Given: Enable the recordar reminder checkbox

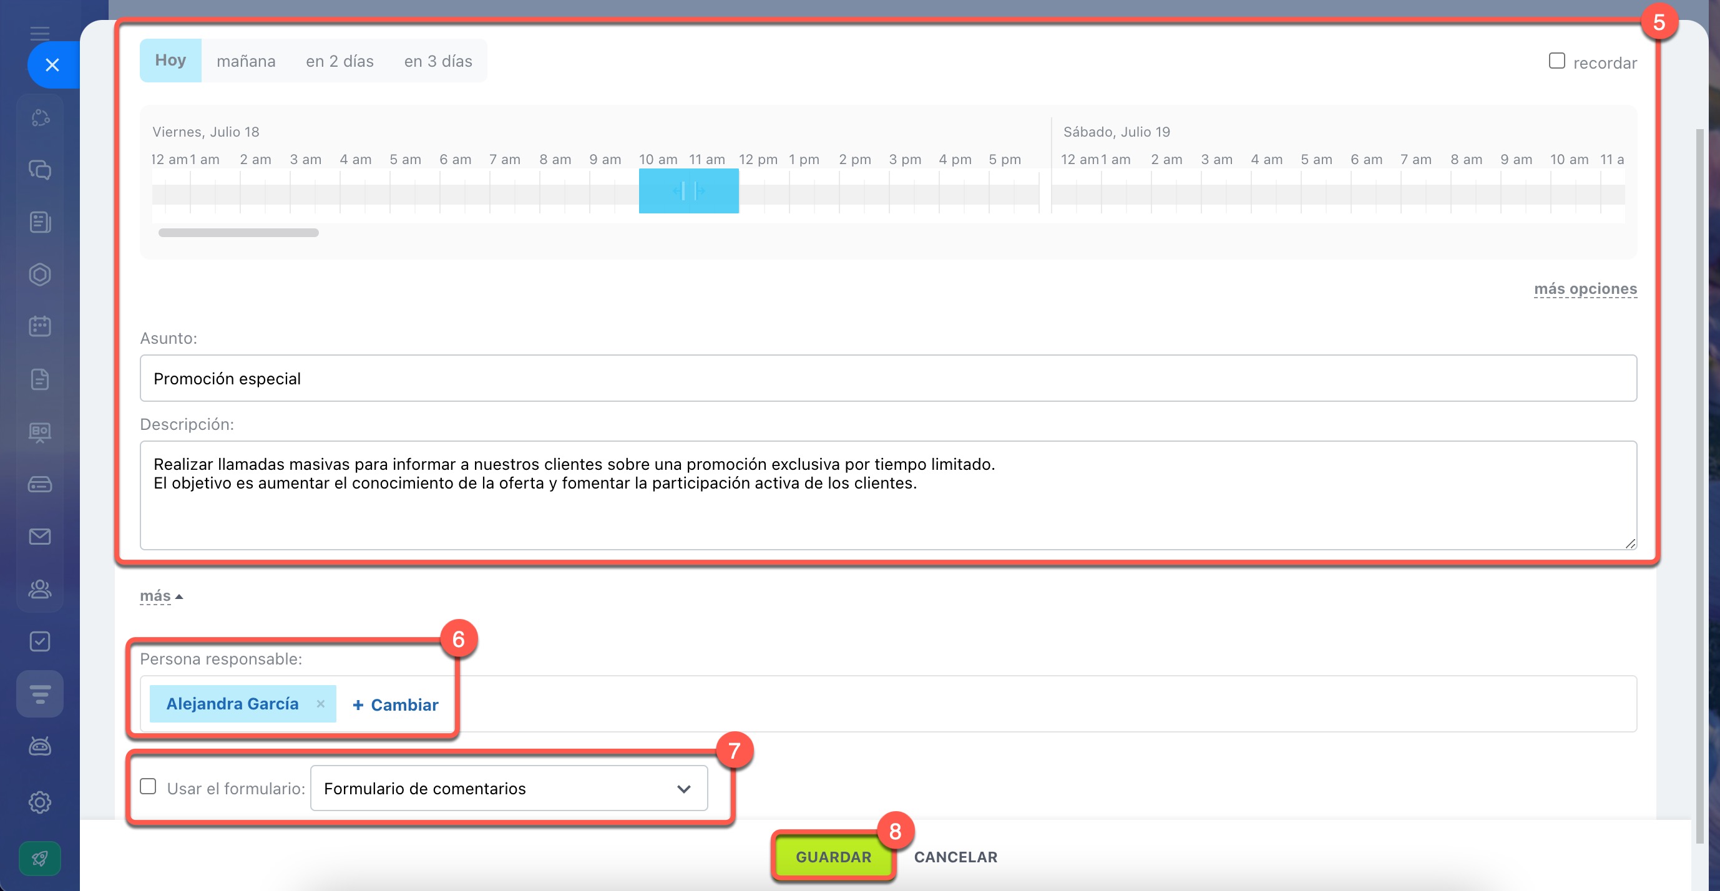Looking at the screenshot, I should pyautogui.click(x=1556, y=61).
